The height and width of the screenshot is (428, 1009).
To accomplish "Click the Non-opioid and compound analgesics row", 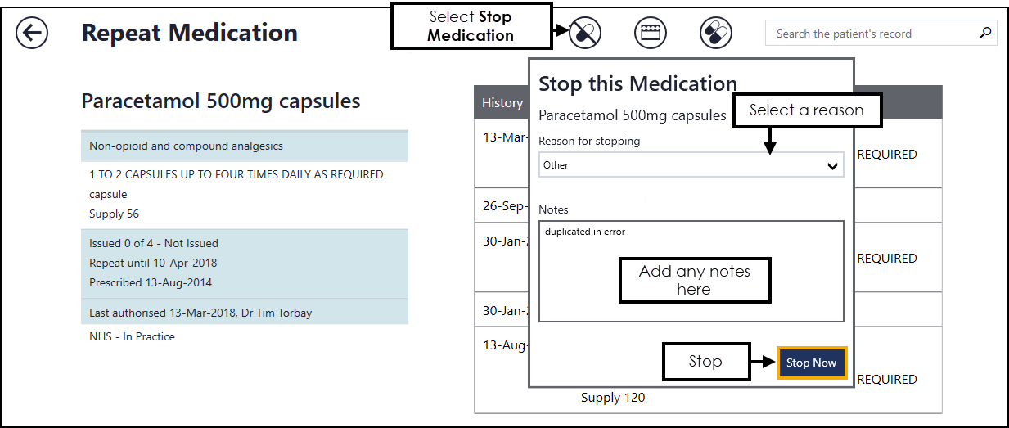I will pyautogui.click(x=244, y=146).
